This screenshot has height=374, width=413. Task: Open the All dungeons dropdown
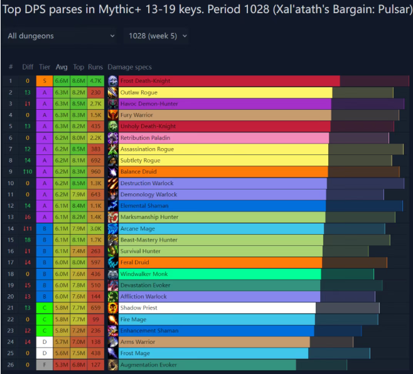pyautogui.click(x=61, y=36)
